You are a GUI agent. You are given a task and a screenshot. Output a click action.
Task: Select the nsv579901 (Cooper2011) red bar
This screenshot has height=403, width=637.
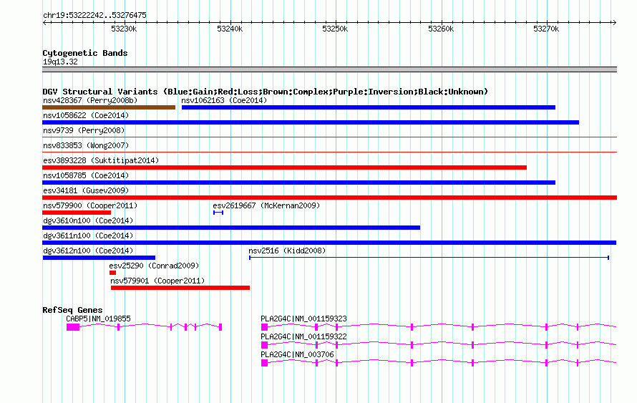click(x=180, y=288)
